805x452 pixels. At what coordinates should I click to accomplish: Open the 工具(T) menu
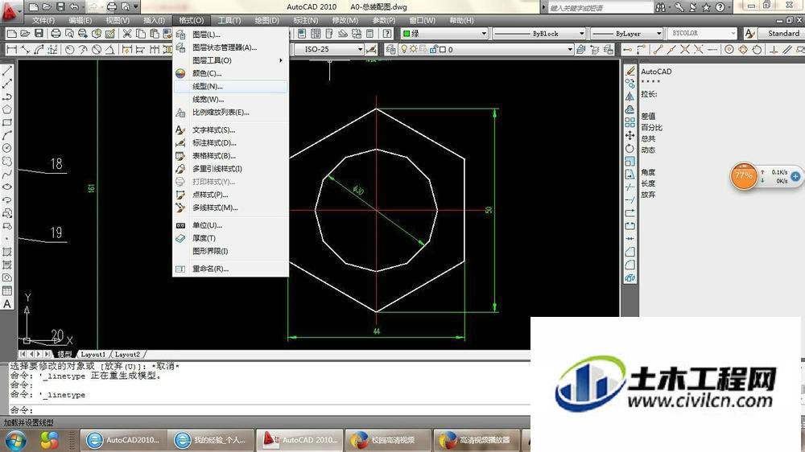[229, 21]
